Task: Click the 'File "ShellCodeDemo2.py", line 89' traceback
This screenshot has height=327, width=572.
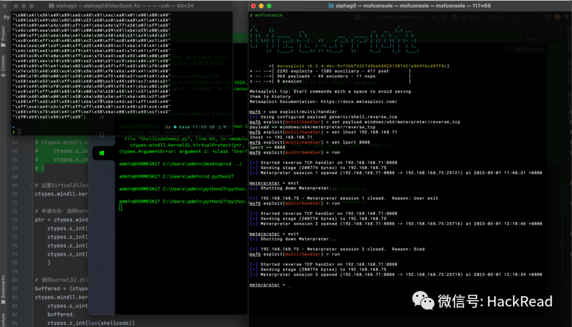Action: (x=186, y=139)
